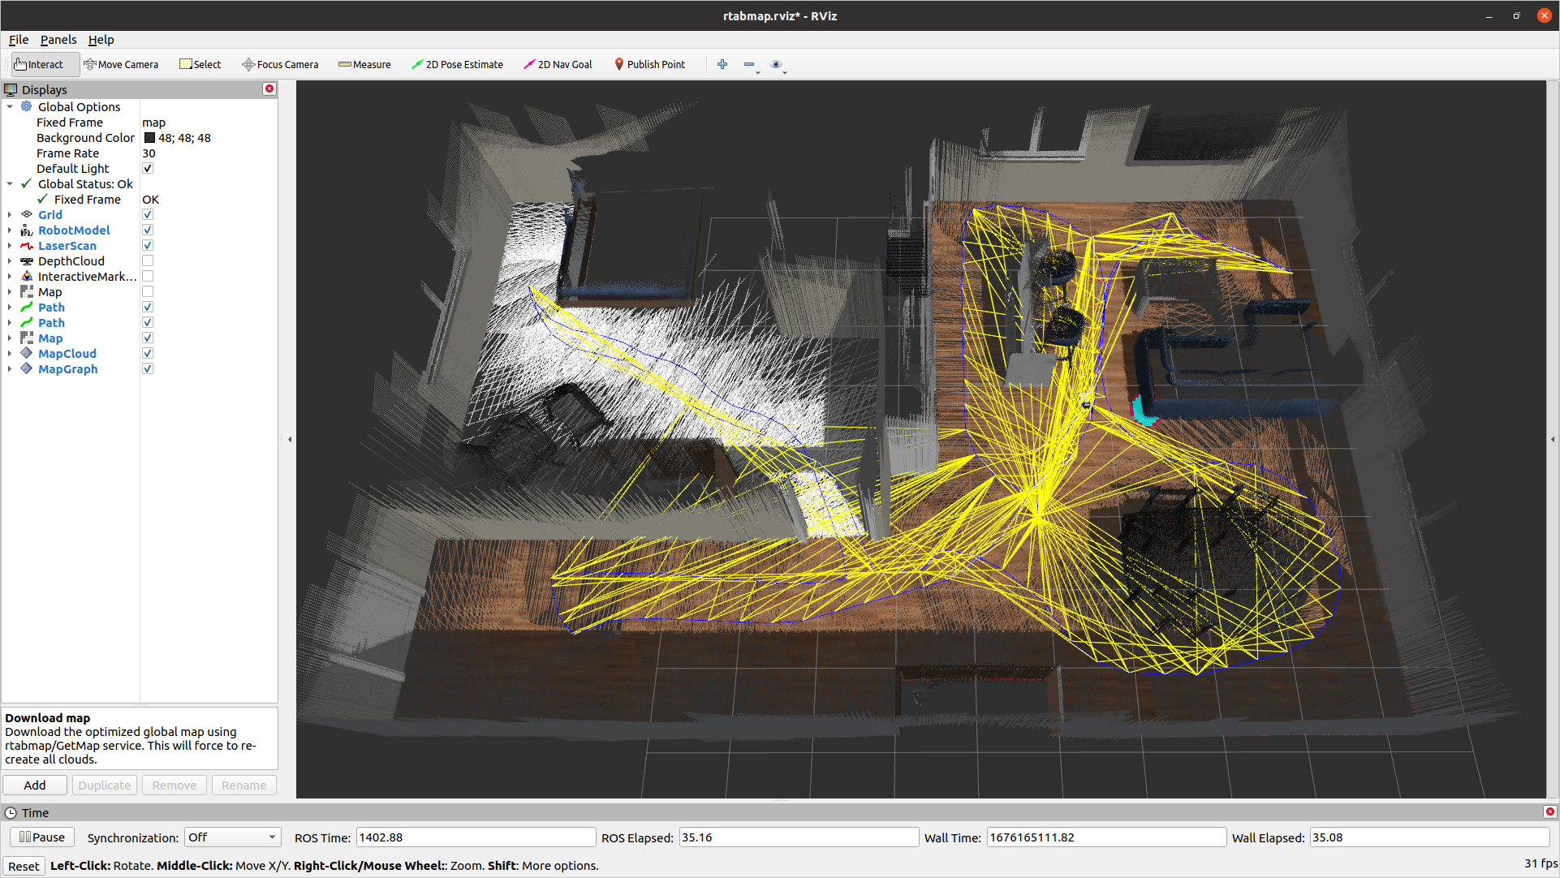Expand the LaserScan display node

[10, 246]
